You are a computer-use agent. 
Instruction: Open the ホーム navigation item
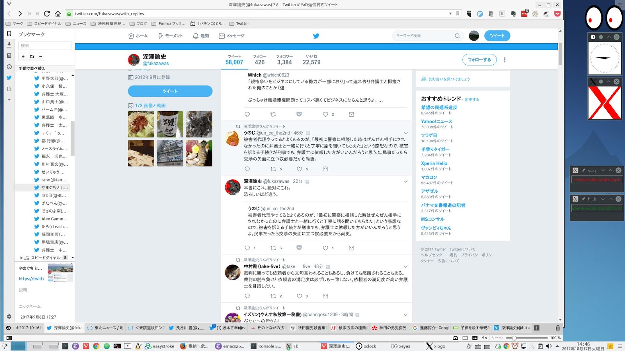coord(138,36)
